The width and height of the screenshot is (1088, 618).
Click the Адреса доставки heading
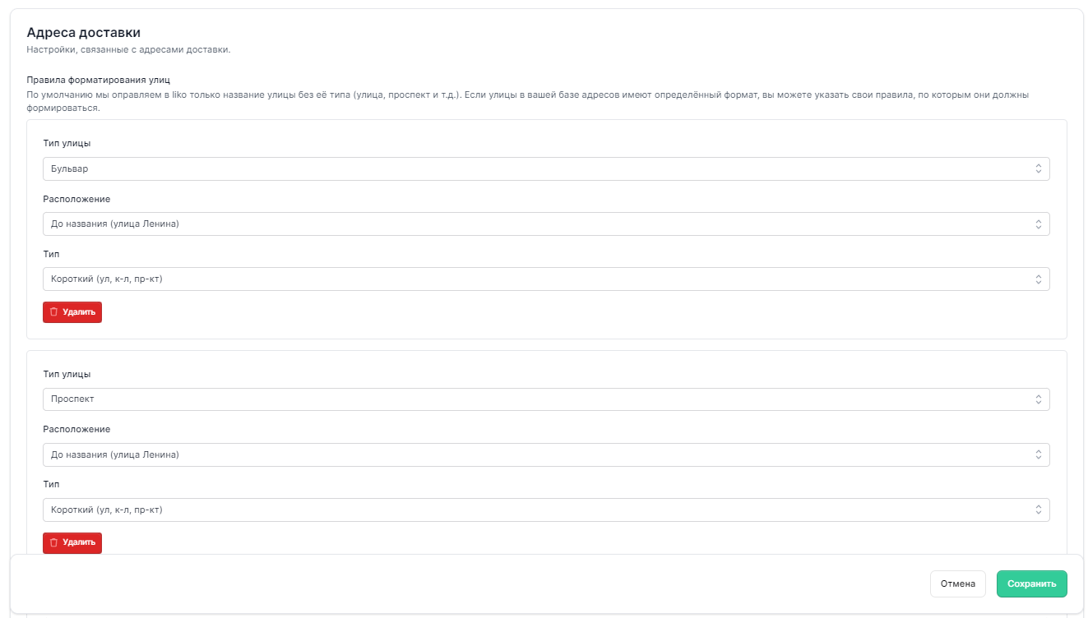[83, 33]
